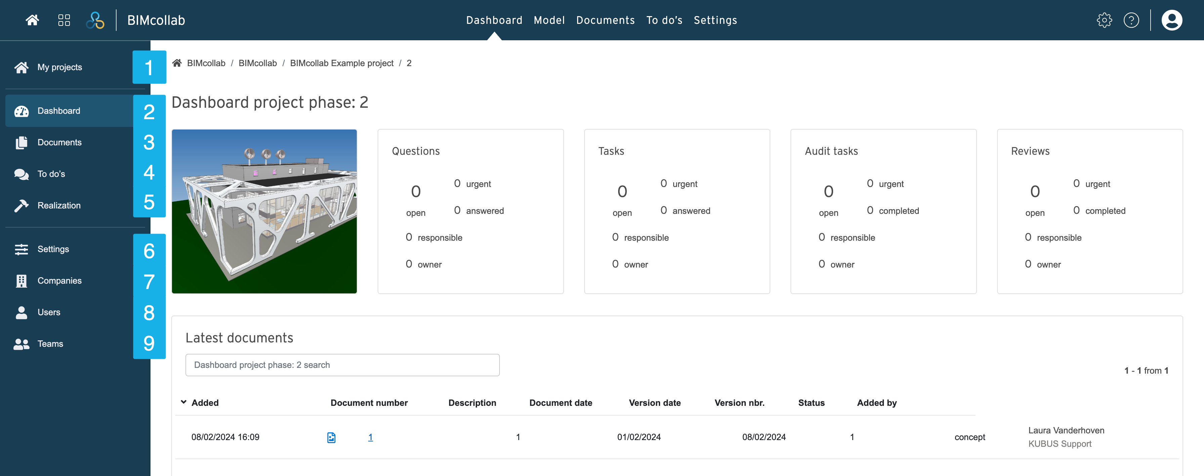Screen dimensions: 1204x476
Task: Click the document file icon in table row
Action: click(331, 437)
